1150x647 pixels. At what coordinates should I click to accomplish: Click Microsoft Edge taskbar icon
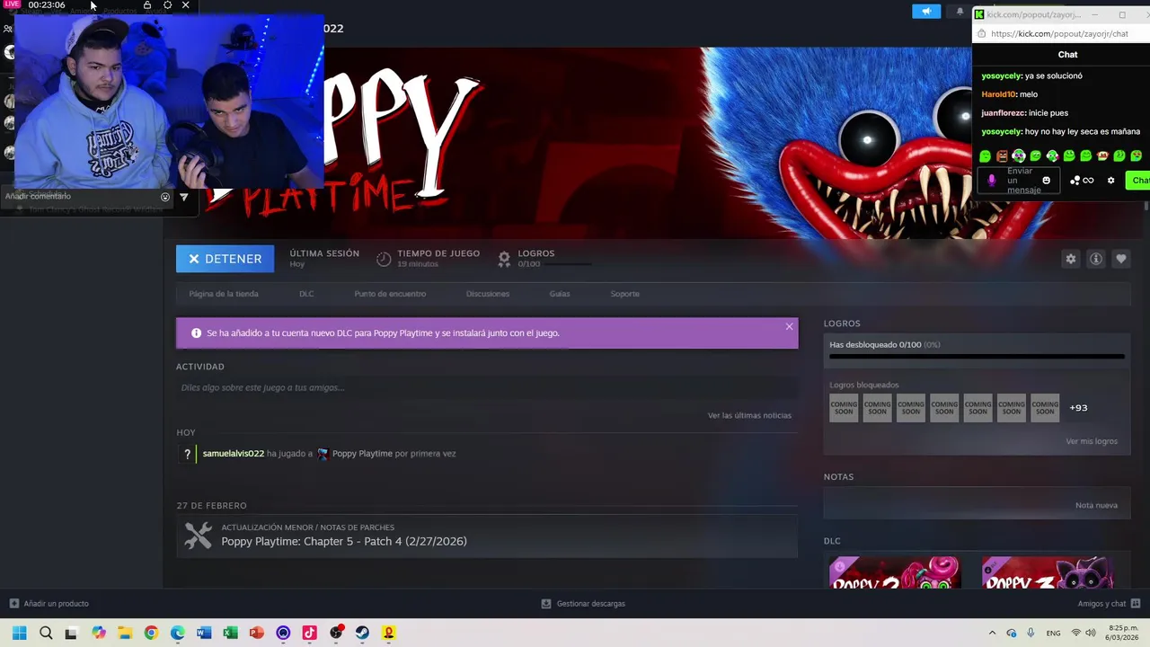178,633
